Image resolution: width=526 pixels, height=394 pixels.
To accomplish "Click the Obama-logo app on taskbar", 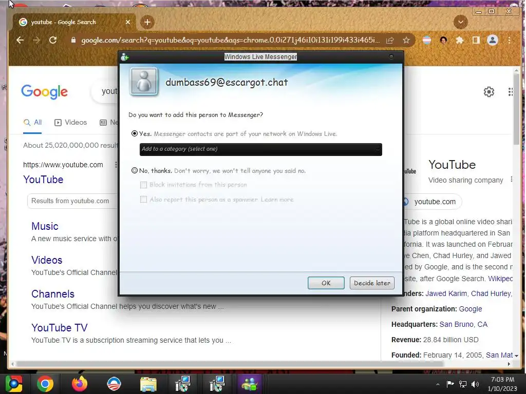I will (114, 384).
